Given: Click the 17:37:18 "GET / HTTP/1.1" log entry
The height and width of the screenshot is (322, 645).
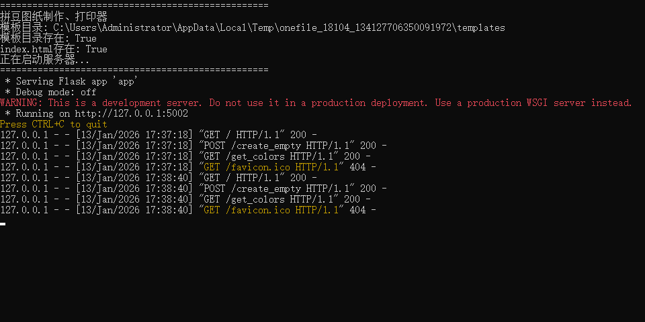Looking at the screenshot, I should [159, 135].
